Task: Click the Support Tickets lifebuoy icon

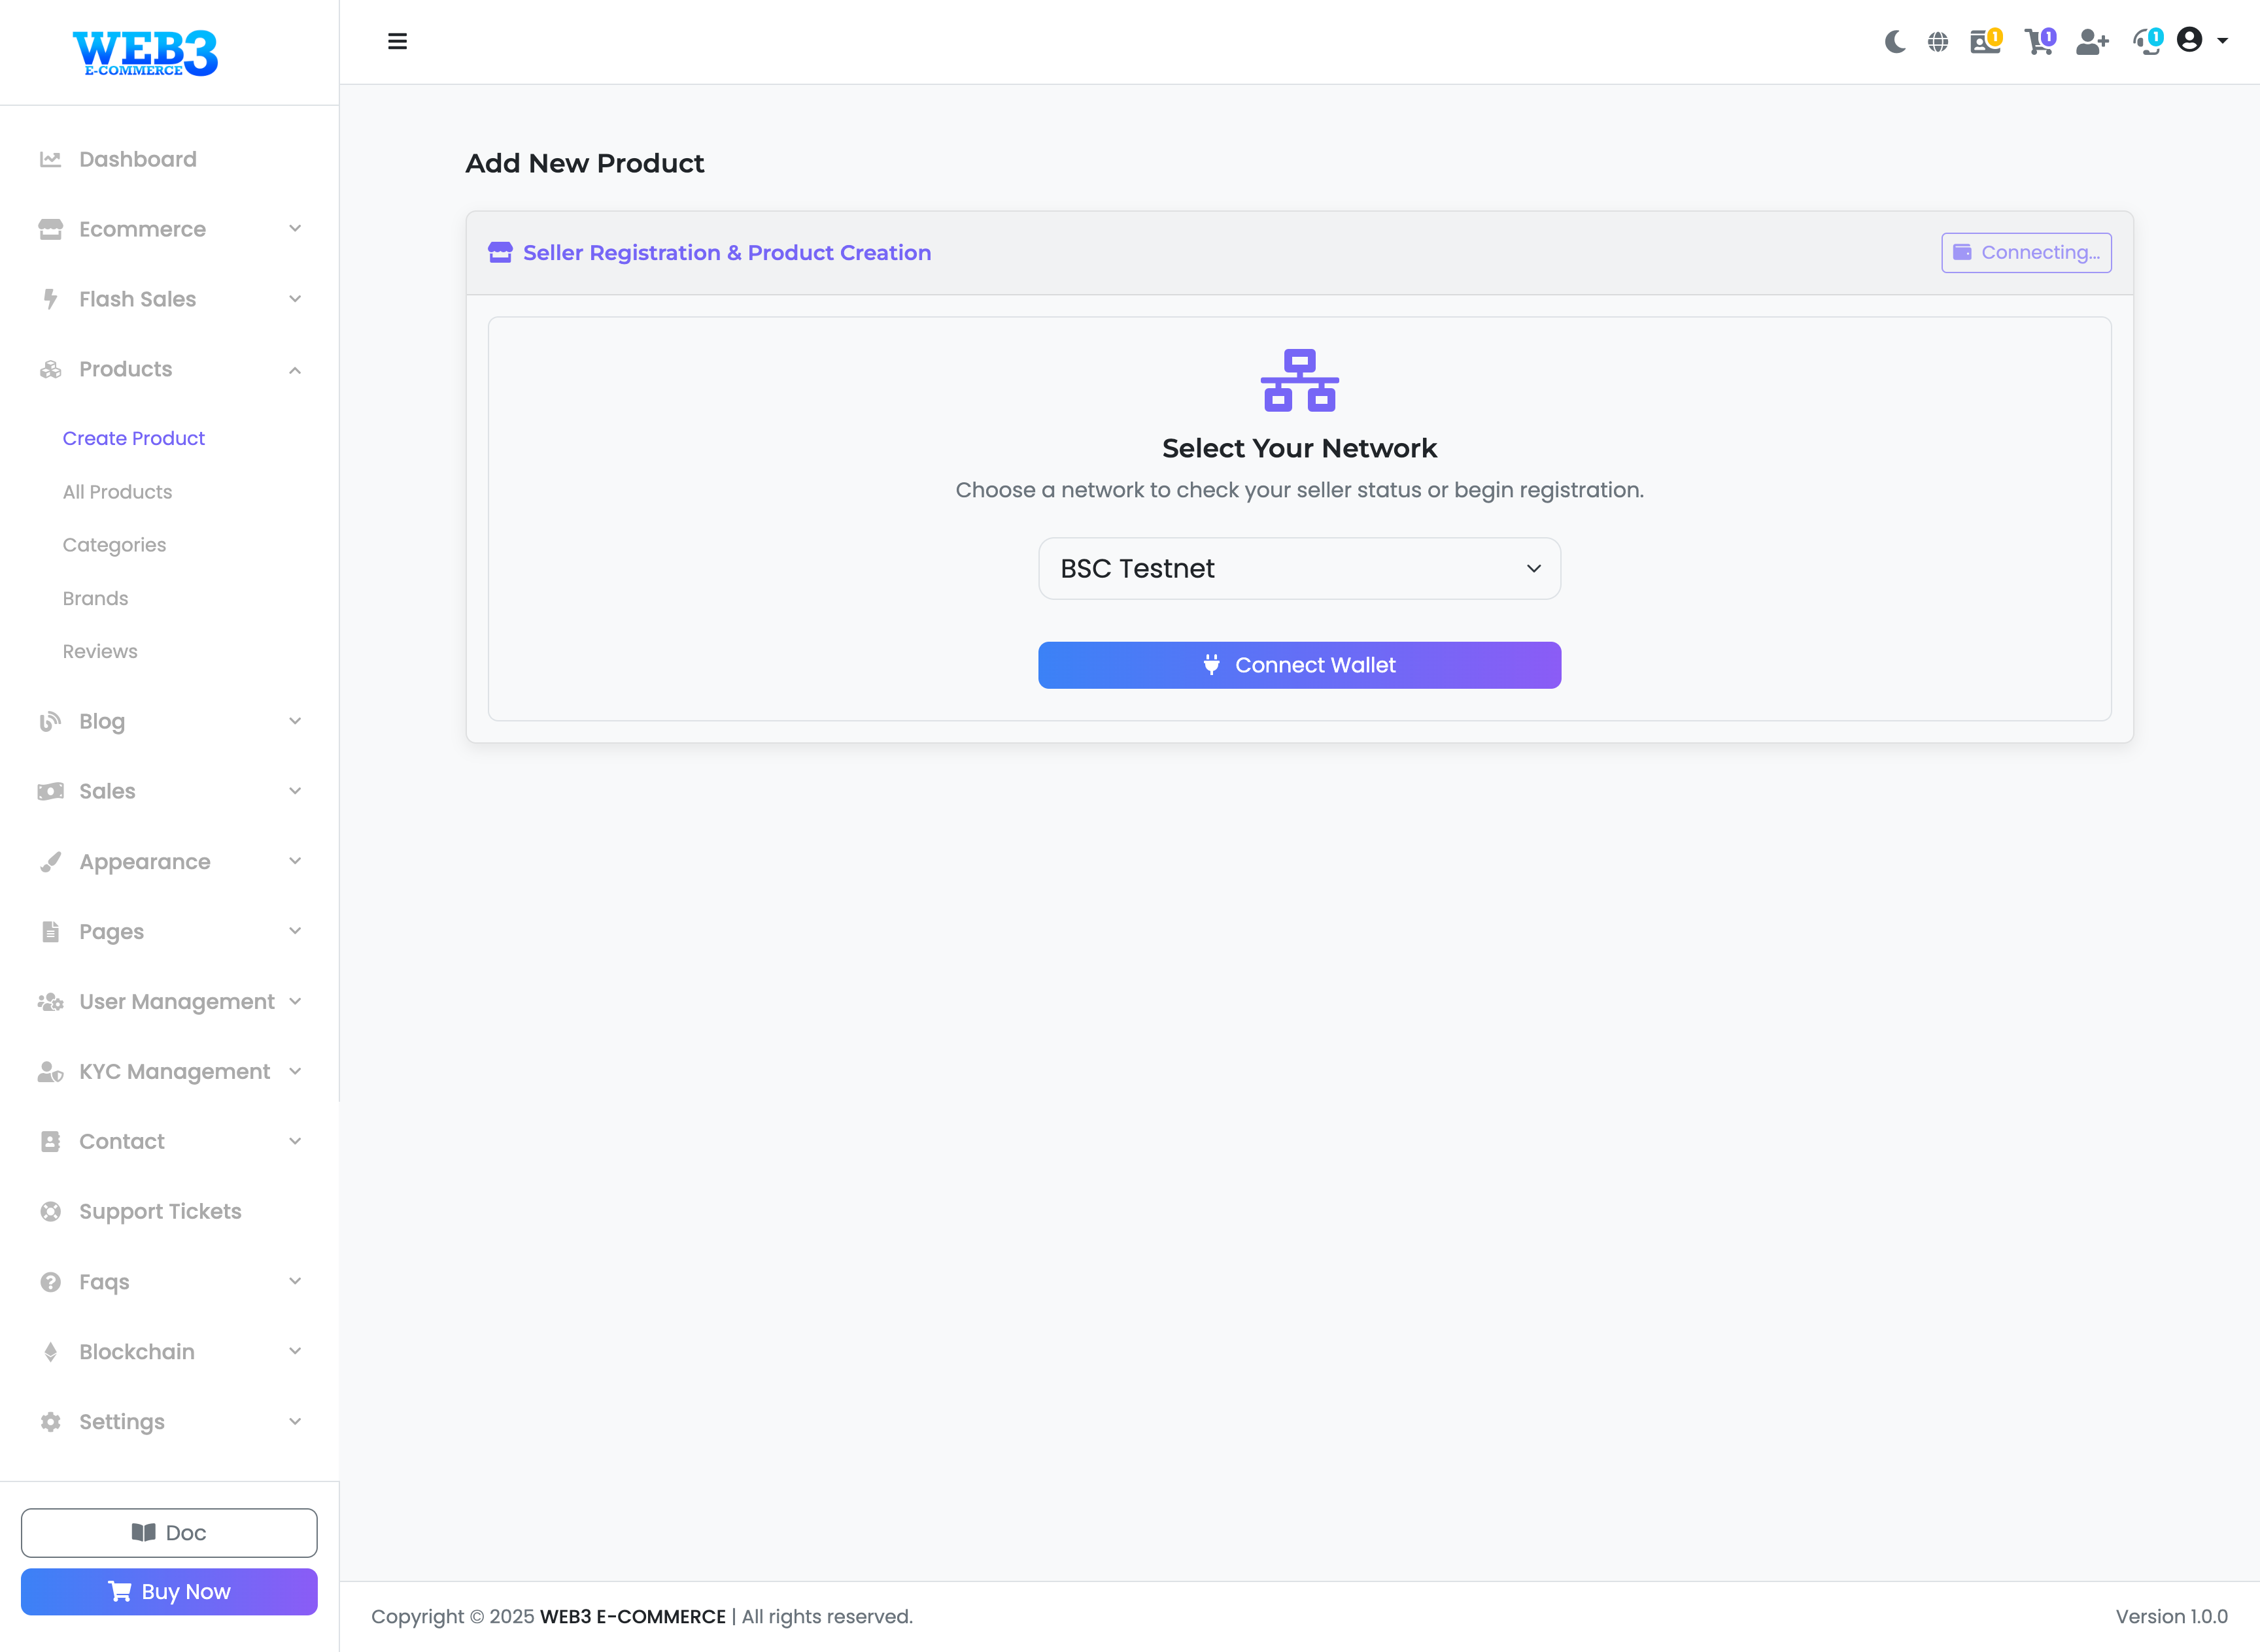Action: tap(50, 1212)
